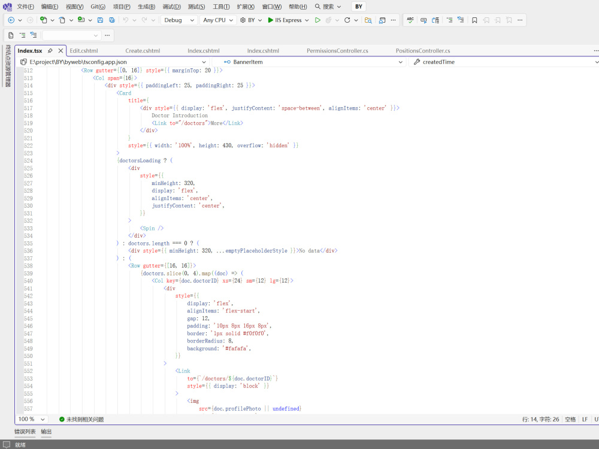The width and height of the screenshot is (599, 449).
Task: Click the comment selection icon
Action: (423, 20)
